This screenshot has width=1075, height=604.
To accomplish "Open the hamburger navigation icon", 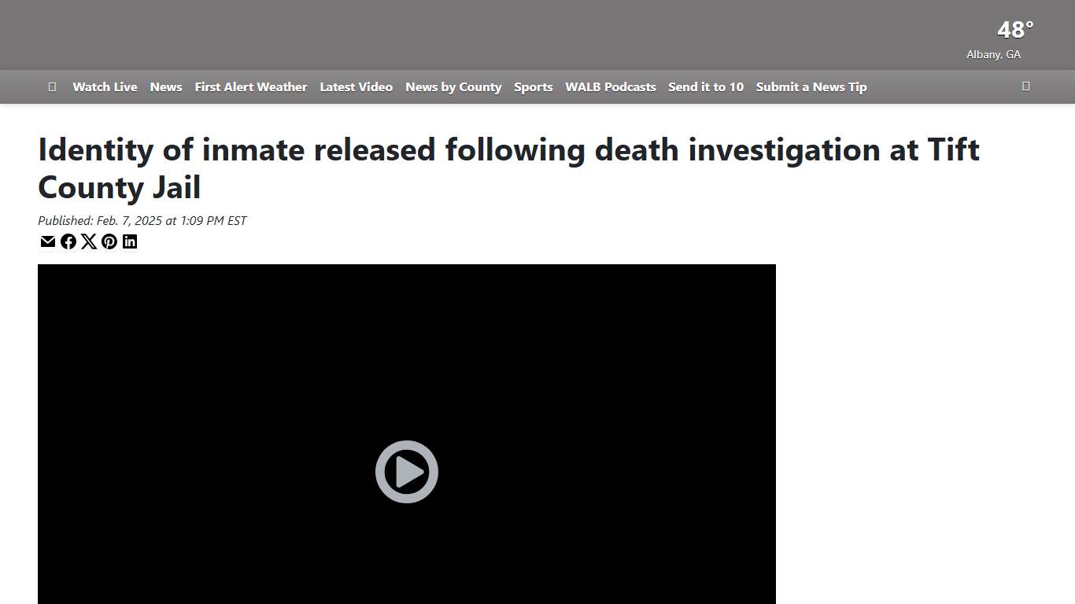I will (52, 87).
